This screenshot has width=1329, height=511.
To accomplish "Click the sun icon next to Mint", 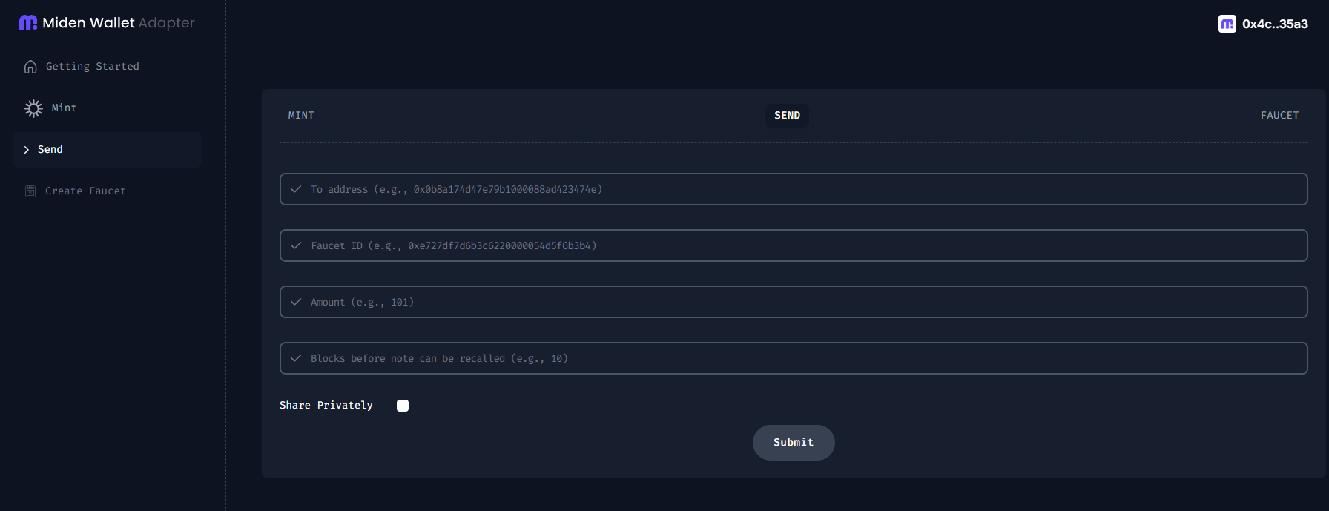I will point(33,108).
